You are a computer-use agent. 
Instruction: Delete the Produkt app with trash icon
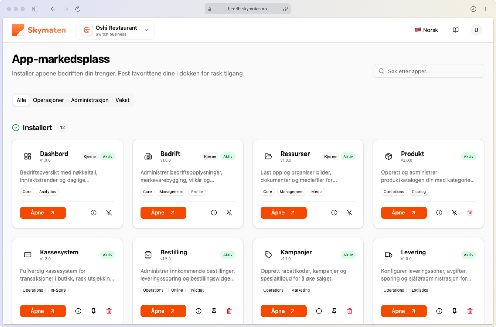point(469,213)
